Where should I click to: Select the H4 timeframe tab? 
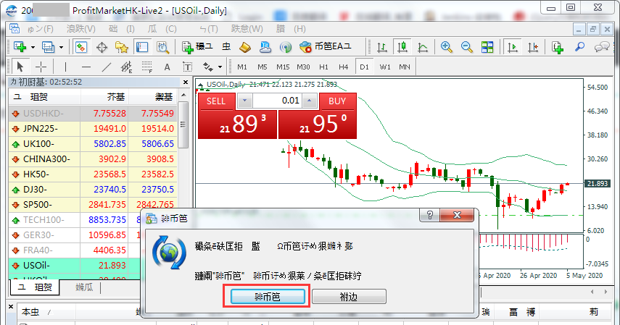coord(343,67)
